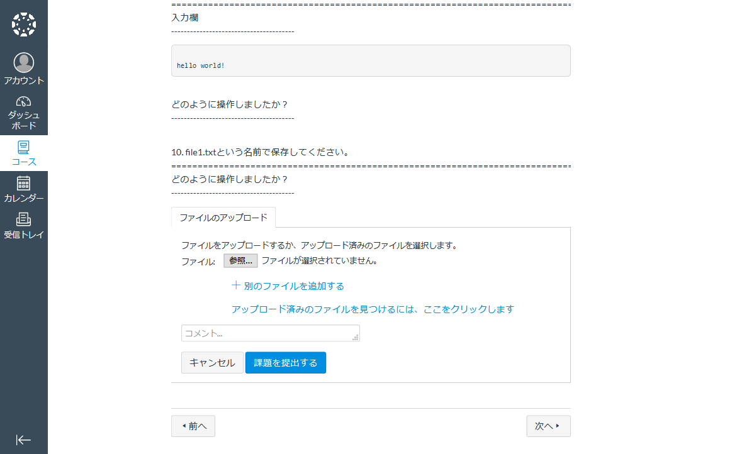Viewport: 749px width, 454px height.
Task: Open the already-uploaded files link
Action: pos(373,309)
